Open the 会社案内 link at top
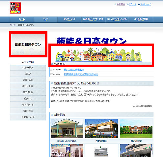This screenshot has width=163, height=157. [x=121, y=4]
